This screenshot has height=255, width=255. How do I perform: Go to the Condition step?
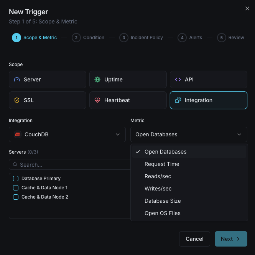(88, 38)
